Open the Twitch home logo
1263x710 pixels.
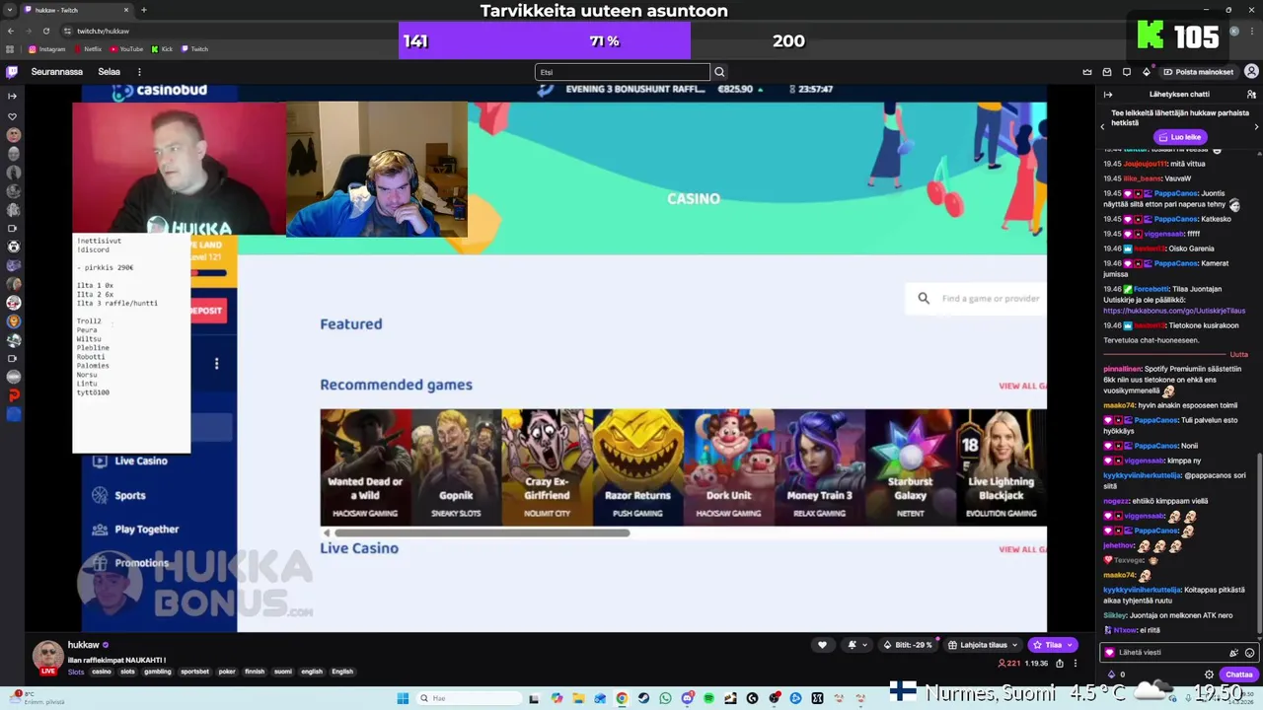pos(12,72)
